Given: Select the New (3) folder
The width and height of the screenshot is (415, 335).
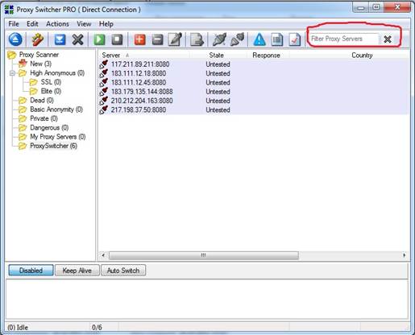Looking at the screenshot, I should pos(40,64).
